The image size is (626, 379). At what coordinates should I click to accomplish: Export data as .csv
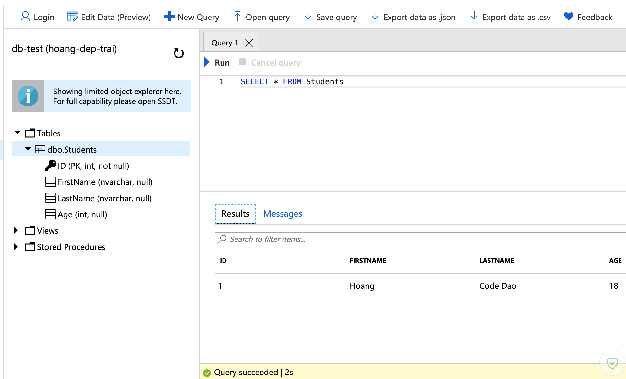coord(511,17)
